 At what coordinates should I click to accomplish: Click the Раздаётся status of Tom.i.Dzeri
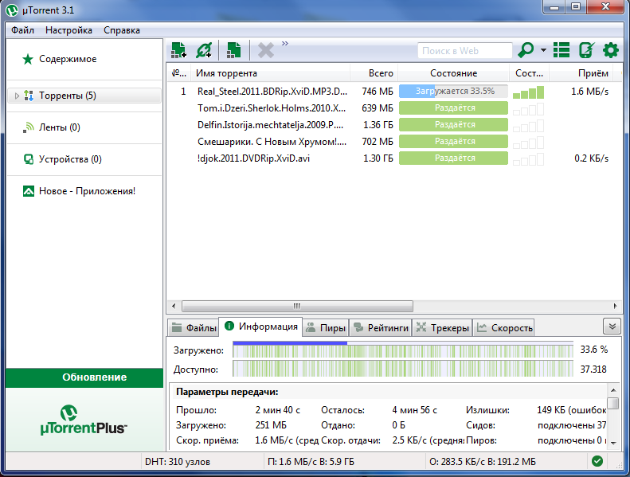454,108
